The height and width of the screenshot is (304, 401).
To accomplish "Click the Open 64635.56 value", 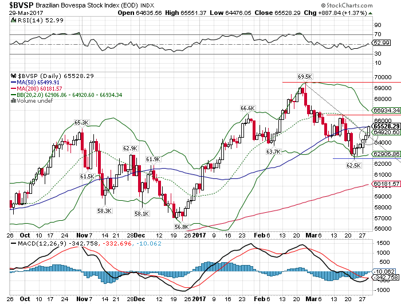I will click(140, 13).
